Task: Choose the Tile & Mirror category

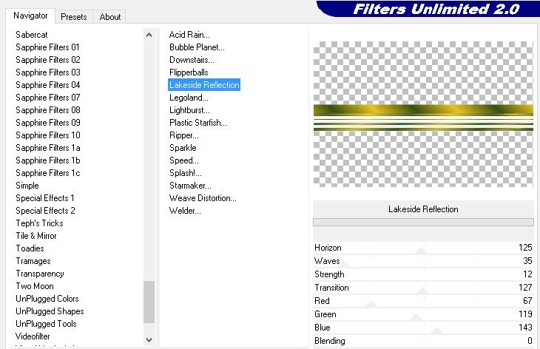Action: pos(36,236)
